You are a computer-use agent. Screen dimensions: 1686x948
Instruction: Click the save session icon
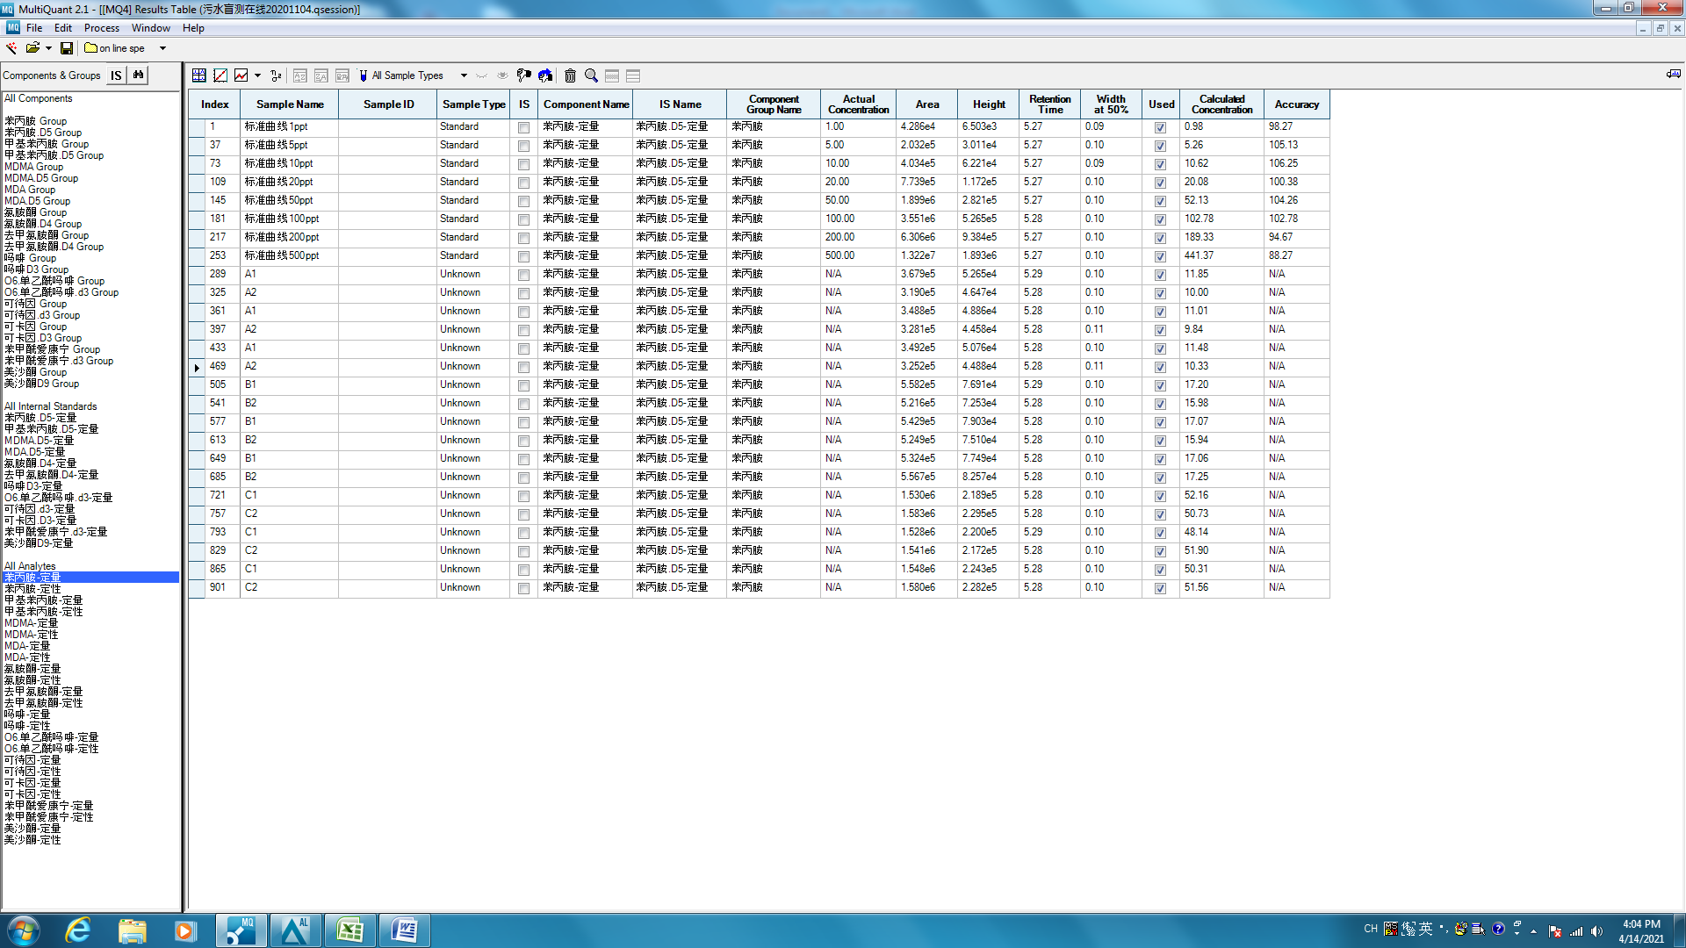coord(67,48)
